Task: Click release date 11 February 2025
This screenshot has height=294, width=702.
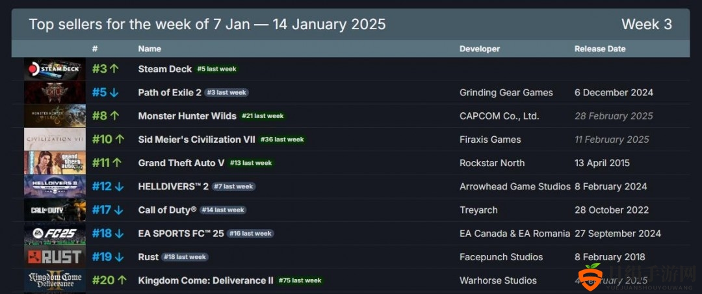Action: tap(612, 140)
